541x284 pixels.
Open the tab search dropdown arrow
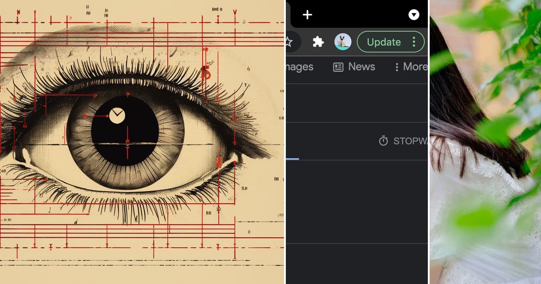(414, 15)
